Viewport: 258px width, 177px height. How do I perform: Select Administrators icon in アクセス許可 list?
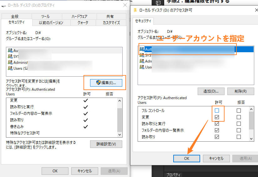[142, 61]
